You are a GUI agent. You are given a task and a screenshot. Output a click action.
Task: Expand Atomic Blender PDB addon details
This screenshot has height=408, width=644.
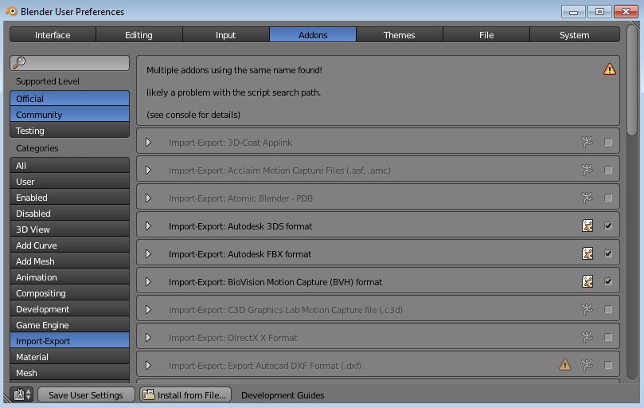pyautogui.click(x=148, y=198)
